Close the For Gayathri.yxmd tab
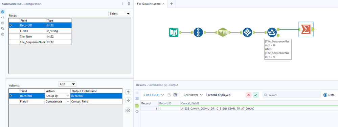This screenshot has width=338, height=127. [163, 4]
